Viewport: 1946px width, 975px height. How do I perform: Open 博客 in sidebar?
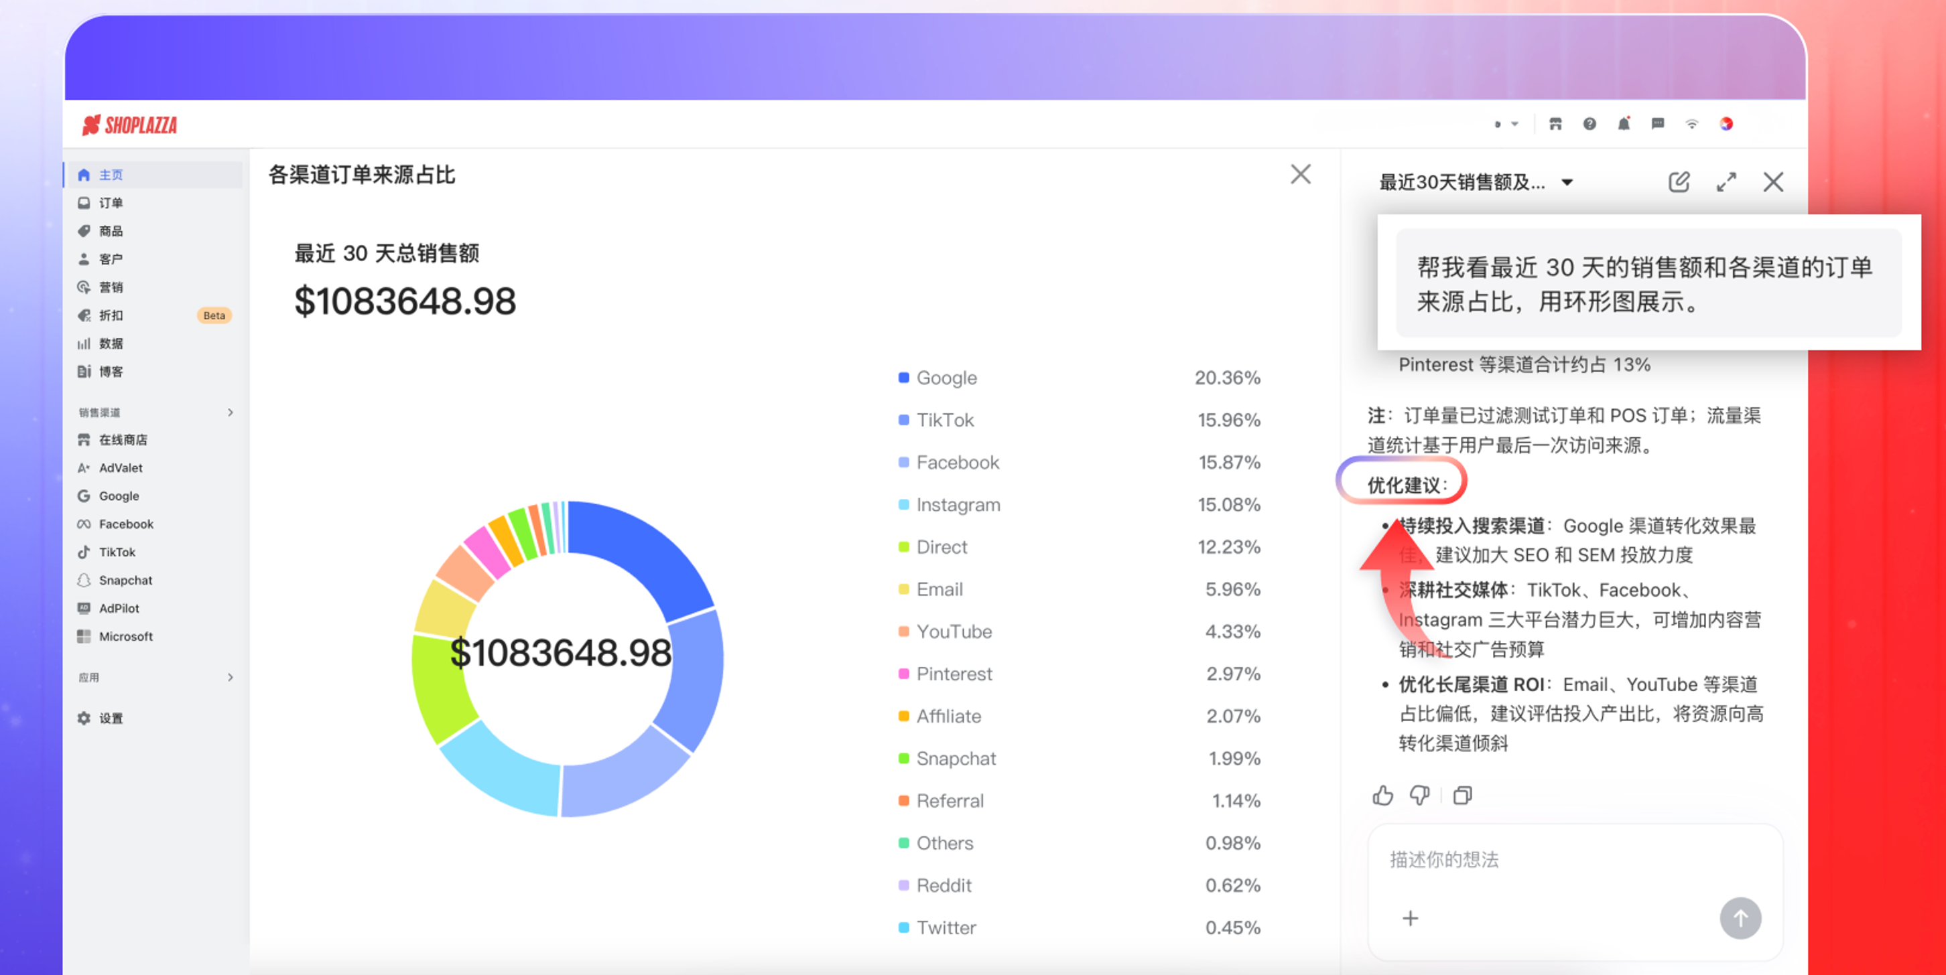tap(154, 371)
